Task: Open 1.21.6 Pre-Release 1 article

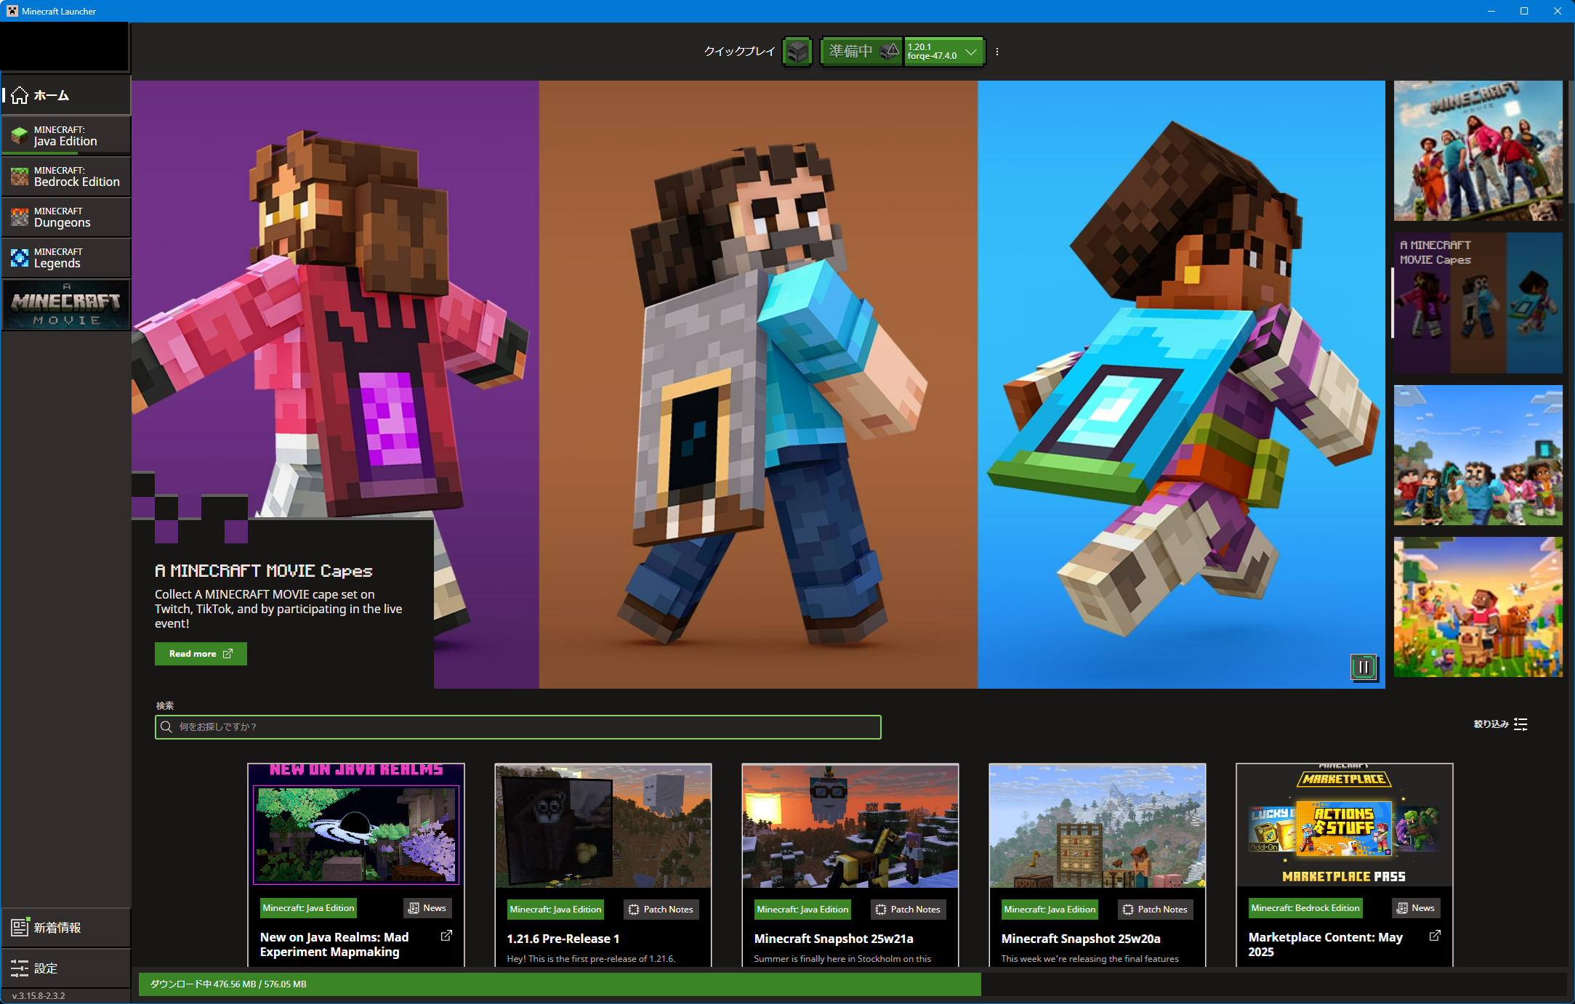Action: (x=563, y=939)
